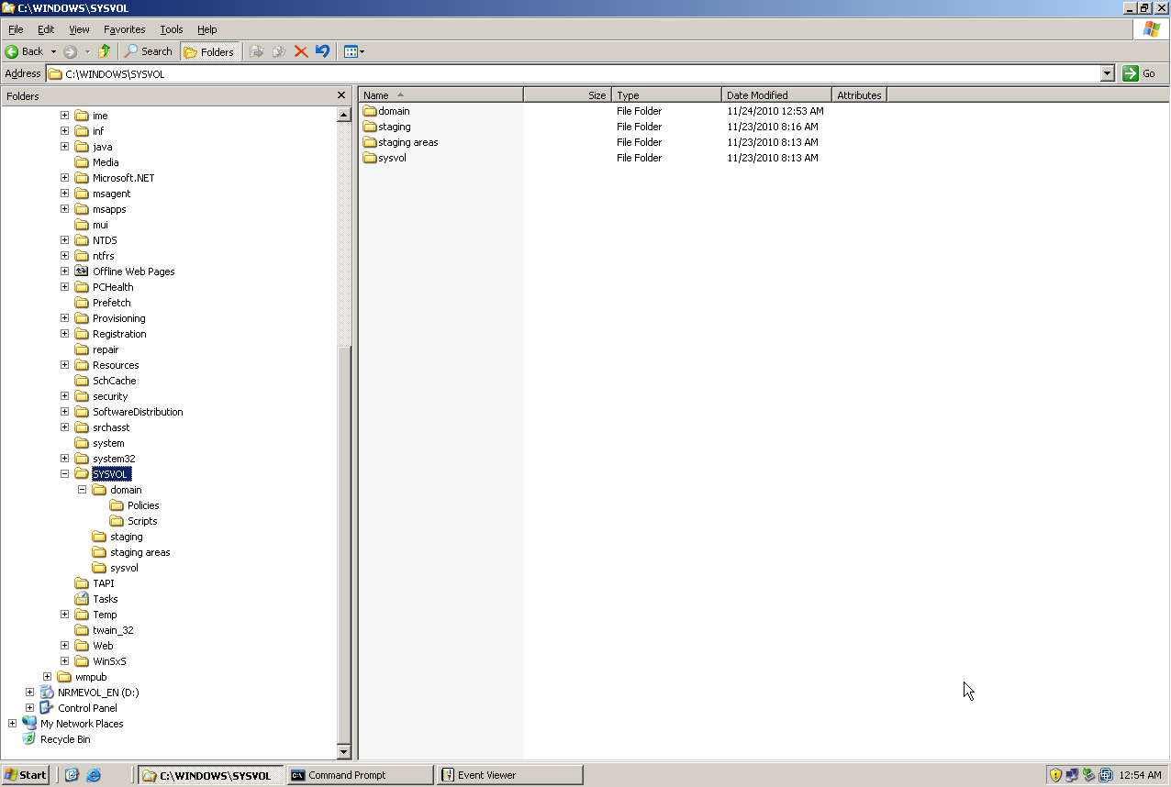Toggle the Folders pane button

(x=210, y=51)
